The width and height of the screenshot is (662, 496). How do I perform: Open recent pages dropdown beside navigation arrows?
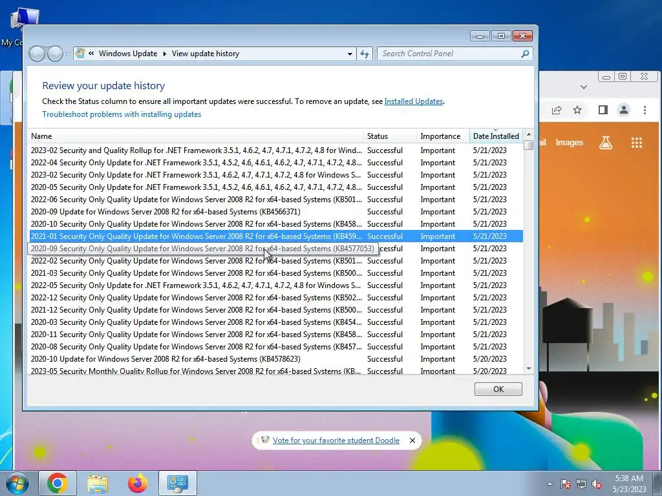[67, 54]
